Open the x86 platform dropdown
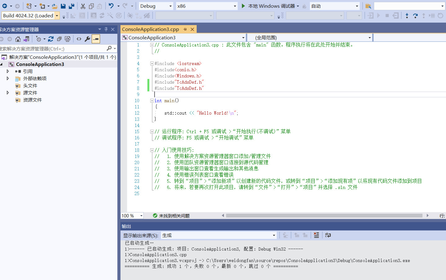Image resolution: width=446 pixels, height=280 pixels. (x=206, y=6)
